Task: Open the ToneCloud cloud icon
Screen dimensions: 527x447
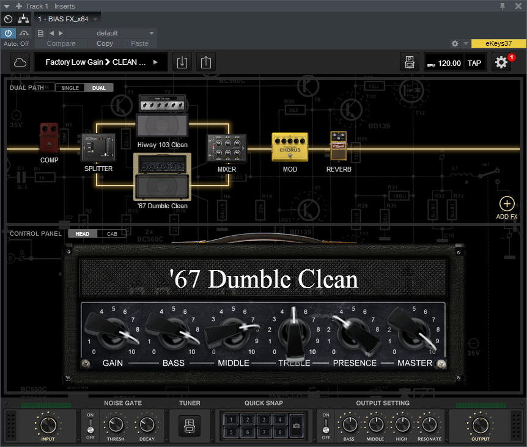Action: point(20,62)
